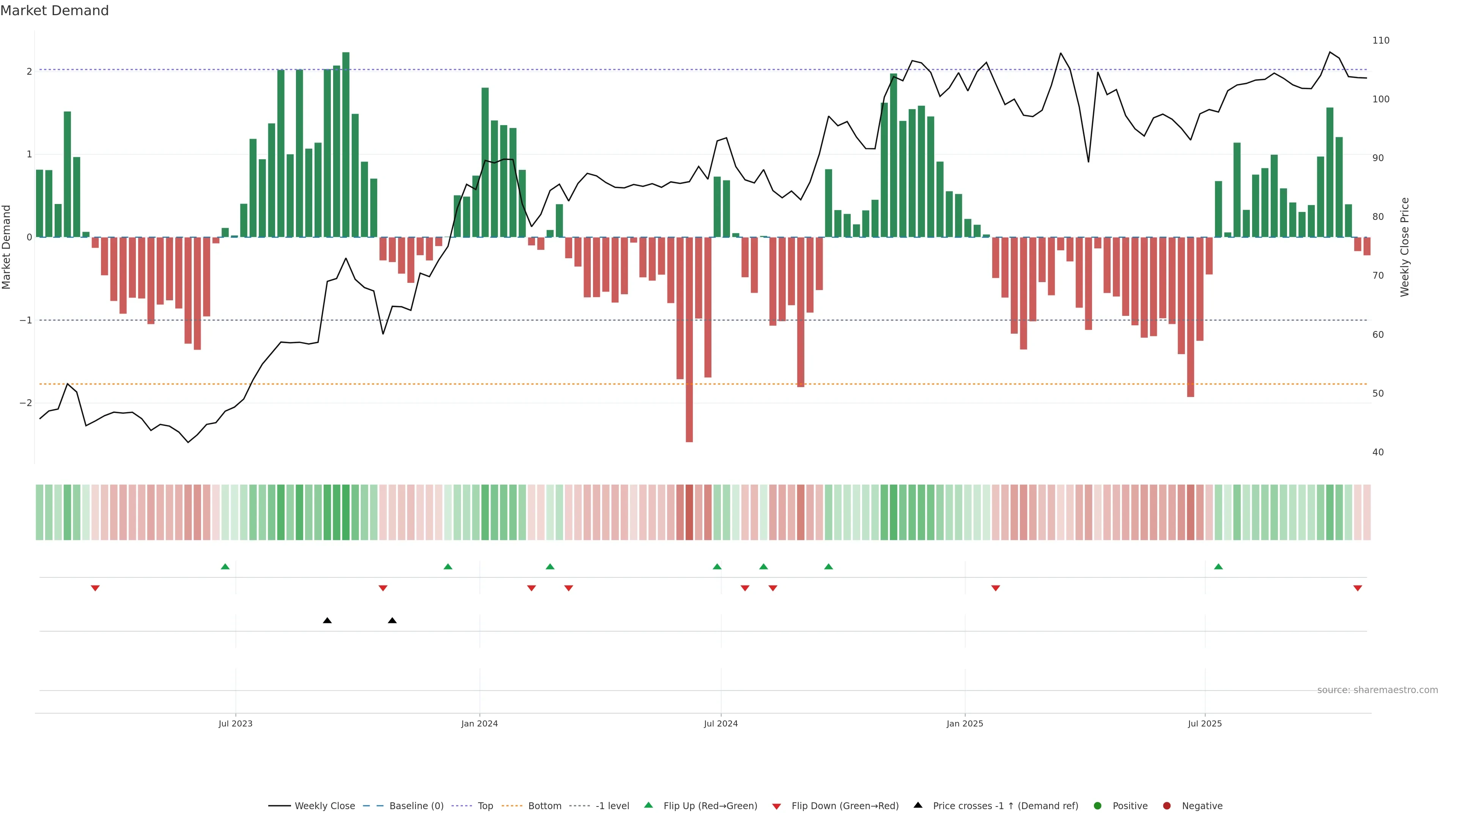Click the red Negative legend dot
This screenshot has width=1457, height=819.
1166,805
